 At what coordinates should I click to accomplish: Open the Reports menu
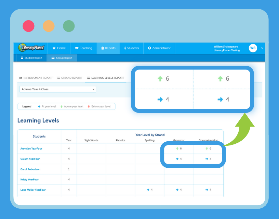point(108,48)
